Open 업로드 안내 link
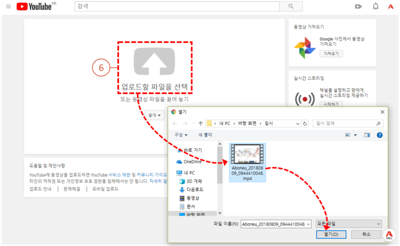 click(x=40, y=189)
